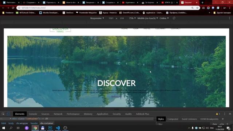The image size is (233, 131).
Task: Add new style rule plus button
Action: coord(227,124)
